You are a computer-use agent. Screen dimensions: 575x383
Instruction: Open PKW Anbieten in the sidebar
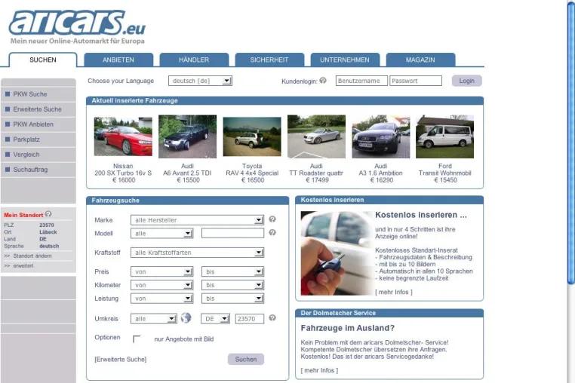click(38, 124)
